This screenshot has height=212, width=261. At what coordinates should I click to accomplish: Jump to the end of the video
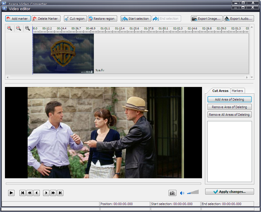(60, 193)
